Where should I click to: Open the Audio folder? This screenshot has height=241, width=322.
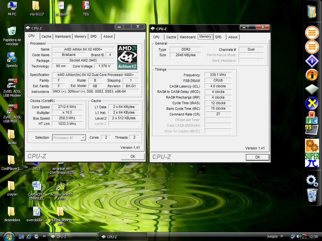pyautogui.click(x=12, y=137)
